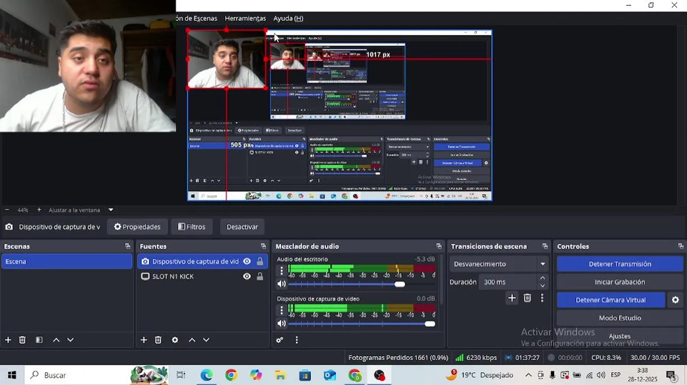Image resolution: width=687 pixels, height=385 pixels.
Task: Zoom out preview with minus icon
Action: pos(7,210)
